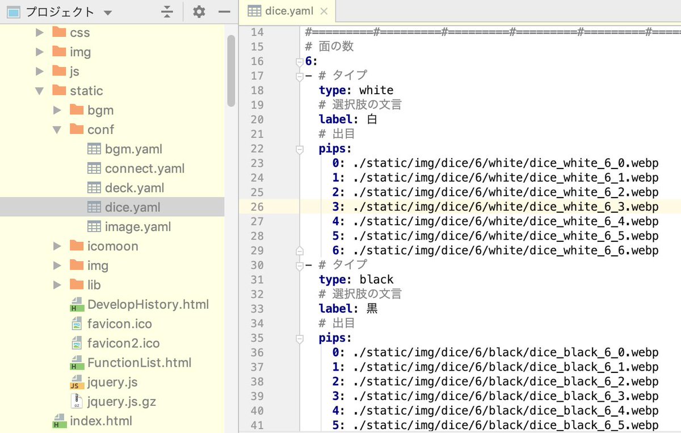This screenshot has height=433, width=681.
Task: Click the image.yaml file icon
Action: 94,226
